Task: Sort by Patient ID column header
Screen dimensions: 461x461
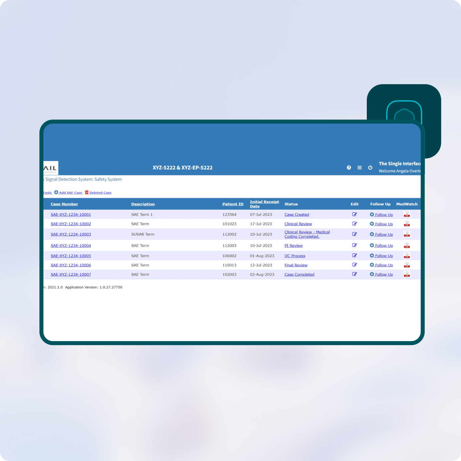Action: [233, 204]
